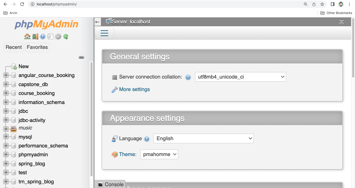Open MySQL documentation pages icon
The height and width of the screenshot is (188, 355).
(x=50, y=36)
